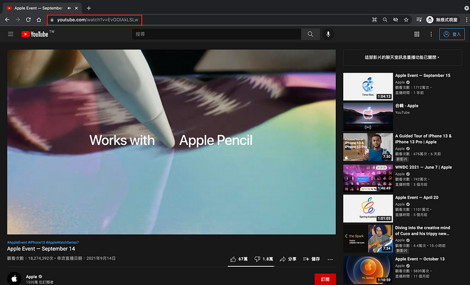The height and width of the screenshot is (285, 470).
Task: Click the browser forward arrow
Action: pyautogui.click(x=18, y=20)
